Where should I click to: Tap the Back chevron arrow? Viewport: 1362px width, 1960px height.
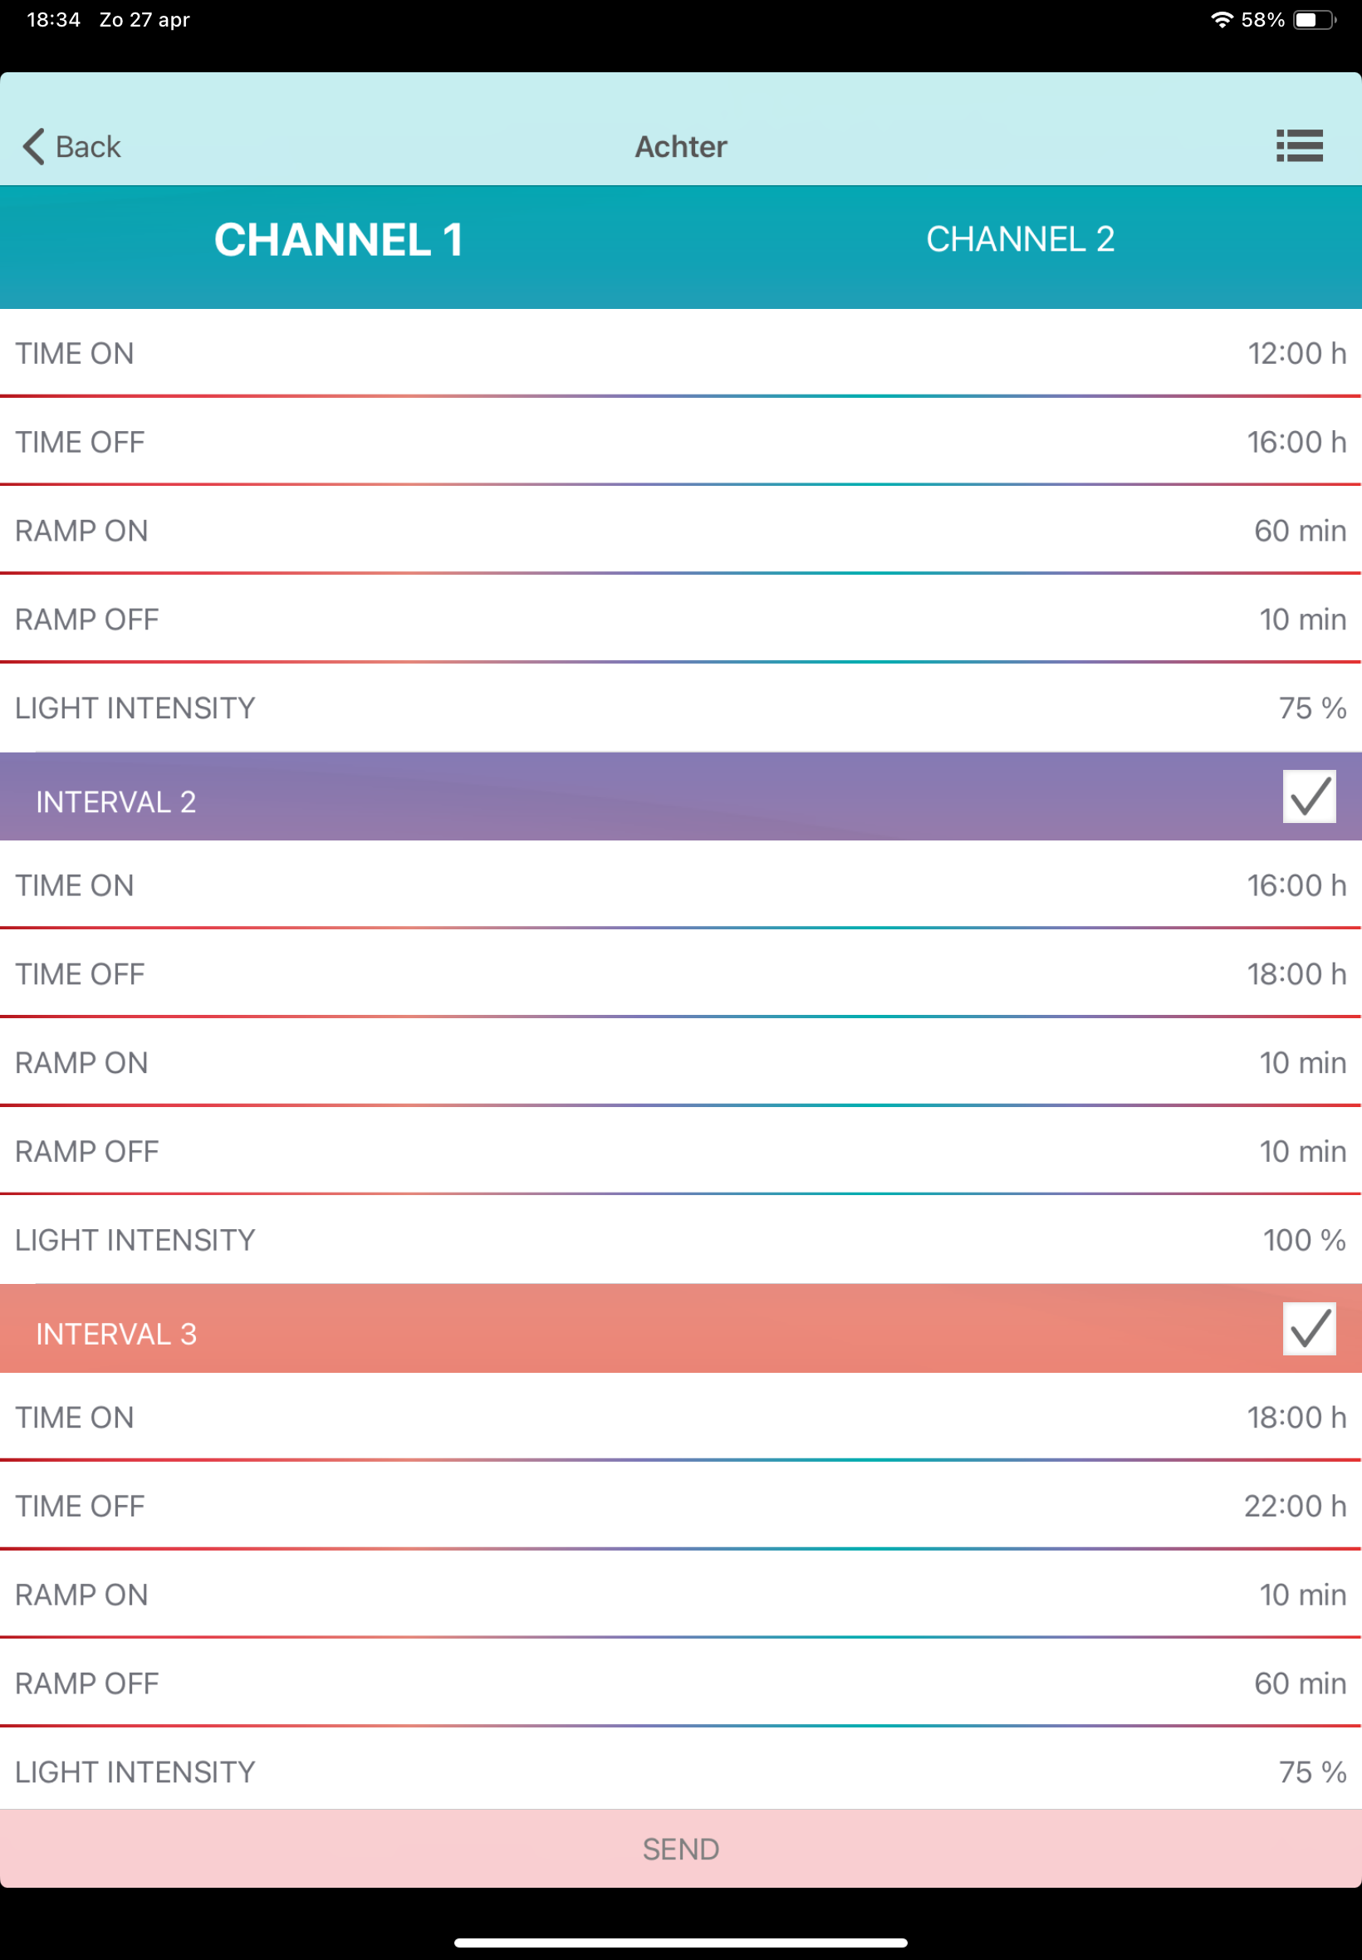point(33,147)
